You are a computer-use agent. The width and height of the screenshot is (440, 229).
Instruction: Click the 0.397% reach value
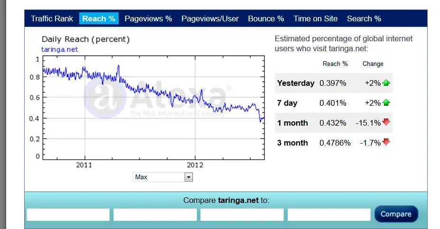333,83
